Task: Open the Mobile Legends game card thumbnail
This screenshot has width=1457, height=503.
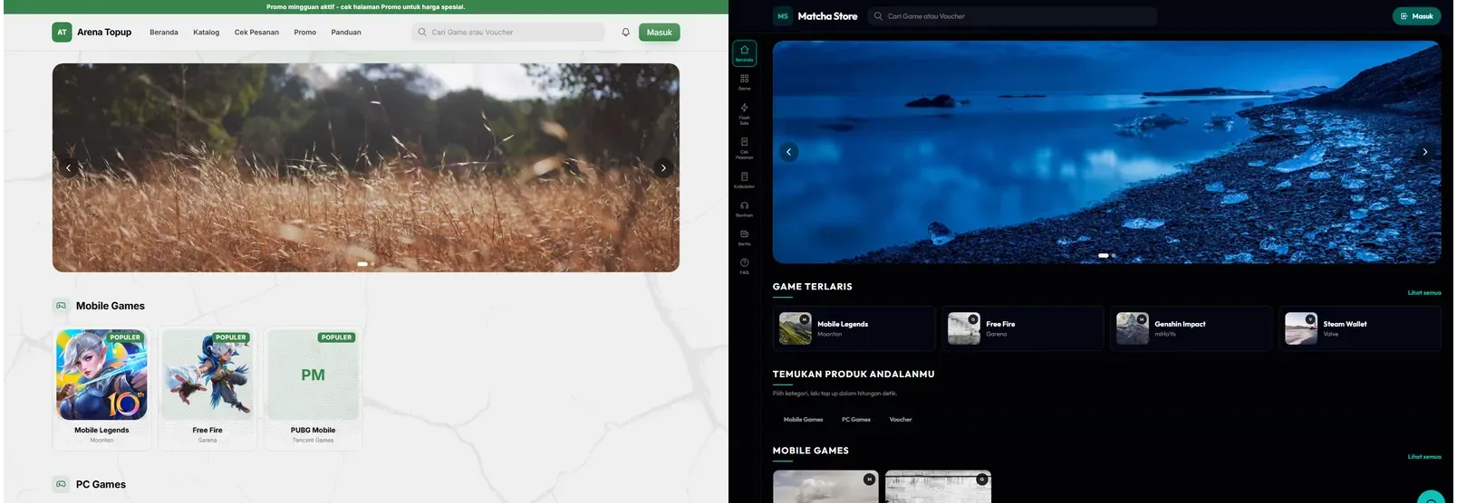Action: coord(101,374)
